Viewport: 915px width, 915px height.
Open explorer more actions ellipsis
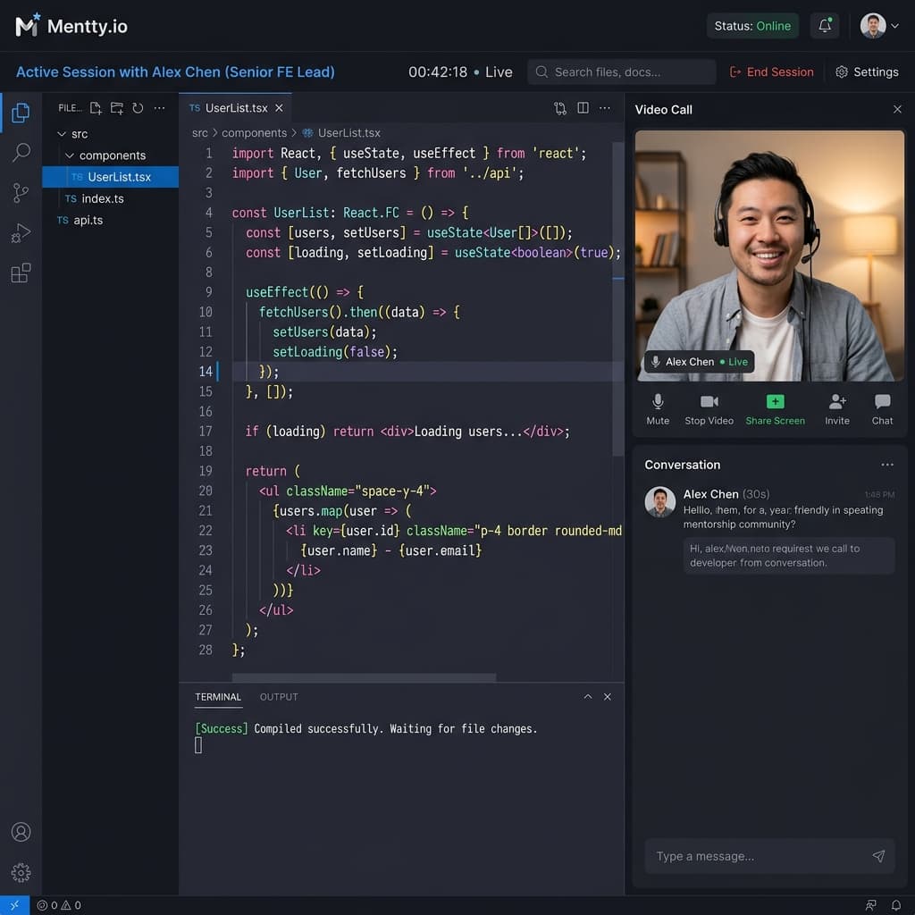pyautogui.click(x=159, y=108)
